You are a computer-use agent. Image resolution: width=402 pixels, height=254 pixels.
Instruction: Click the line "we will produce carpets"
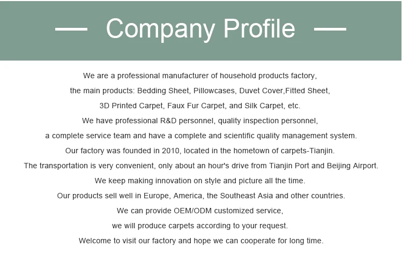(200, 226)
